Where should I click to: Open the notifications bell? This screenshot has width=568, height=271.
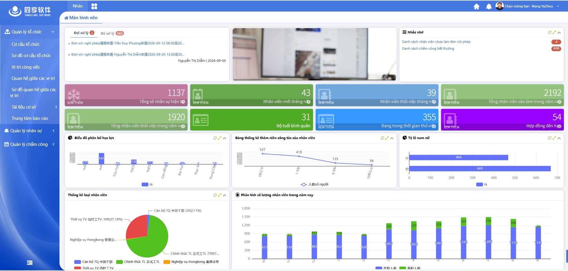489,7
